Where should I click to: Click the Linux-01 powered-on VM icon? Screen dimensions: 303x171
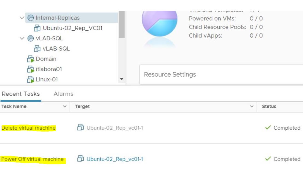(31, 79)
